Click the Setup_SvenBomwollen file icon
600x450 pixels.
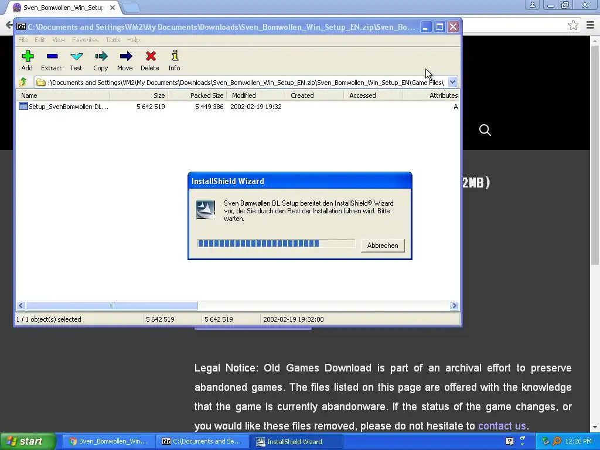[23, 107]
